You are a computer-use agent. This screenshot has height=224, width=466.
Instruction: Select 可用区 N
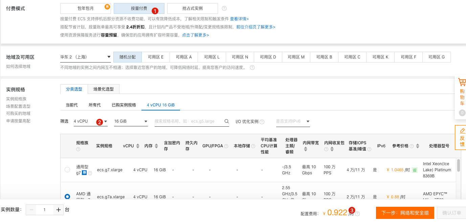(240, 57)
